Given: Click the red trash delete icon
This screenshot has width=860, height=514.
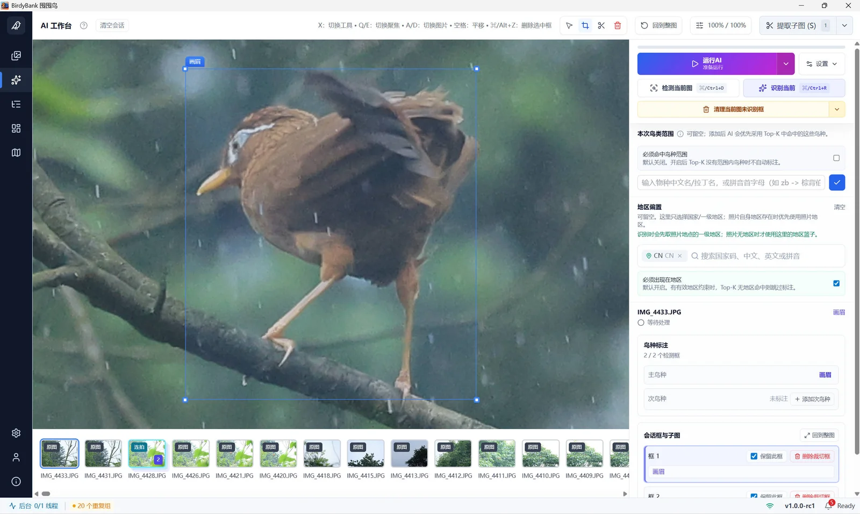Looking at the screenshot, I should [x=618, y=25].
